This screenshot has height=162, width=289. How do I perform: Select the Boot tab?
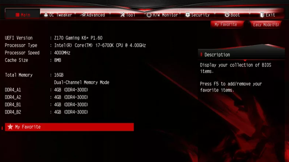click(x=232, y=15)
